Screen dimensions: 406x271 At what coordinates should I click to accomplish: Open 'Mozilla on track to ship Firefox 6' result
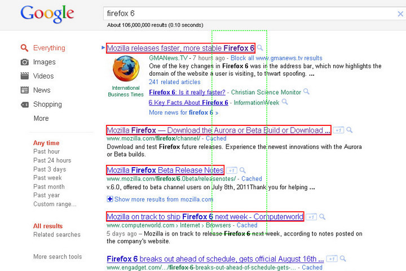pyautogui.click(x=205, y=217)
